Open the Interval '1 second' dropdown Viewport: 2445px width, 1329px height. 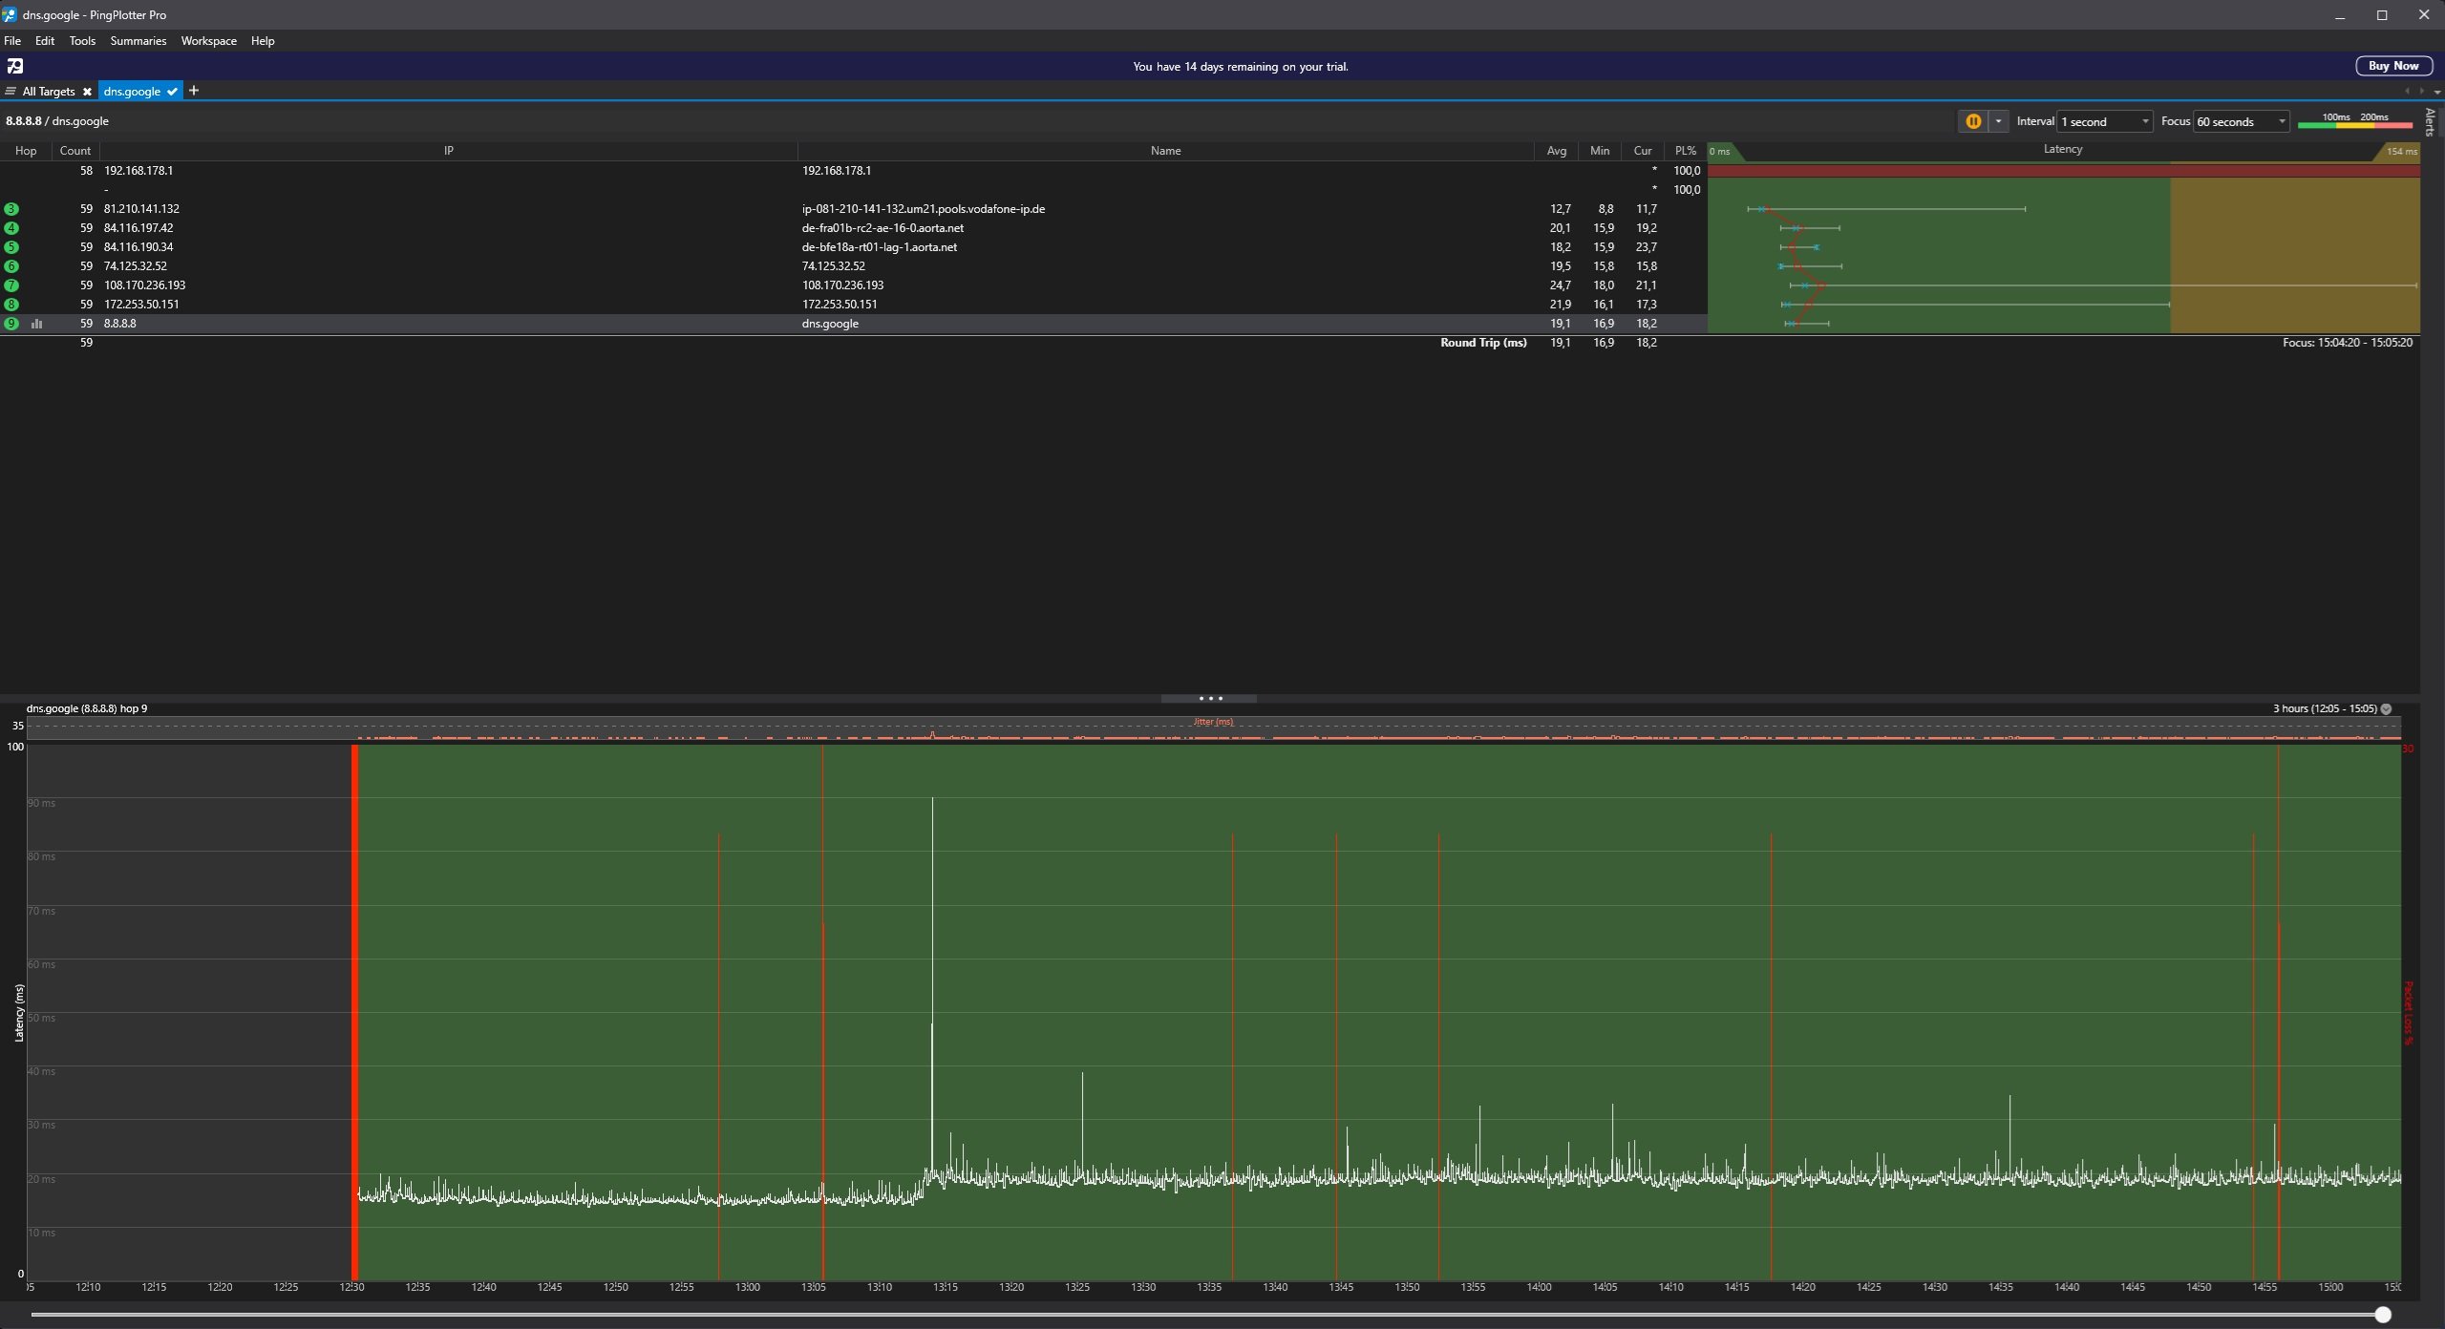(2104, 121)
